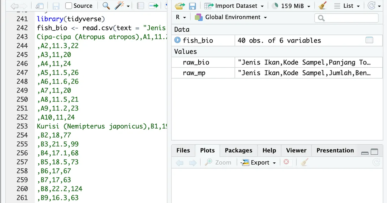Expand the code tools dropdown arrow
The width and height of the screenshot is (387, 203).
(128, 6)
